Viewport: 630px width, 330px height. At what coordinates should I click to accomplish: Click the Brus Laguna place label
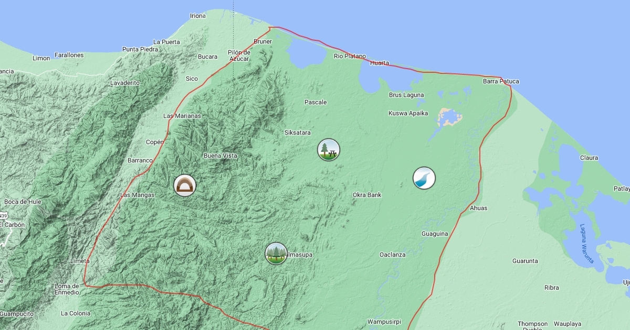[x=406, y=95]
